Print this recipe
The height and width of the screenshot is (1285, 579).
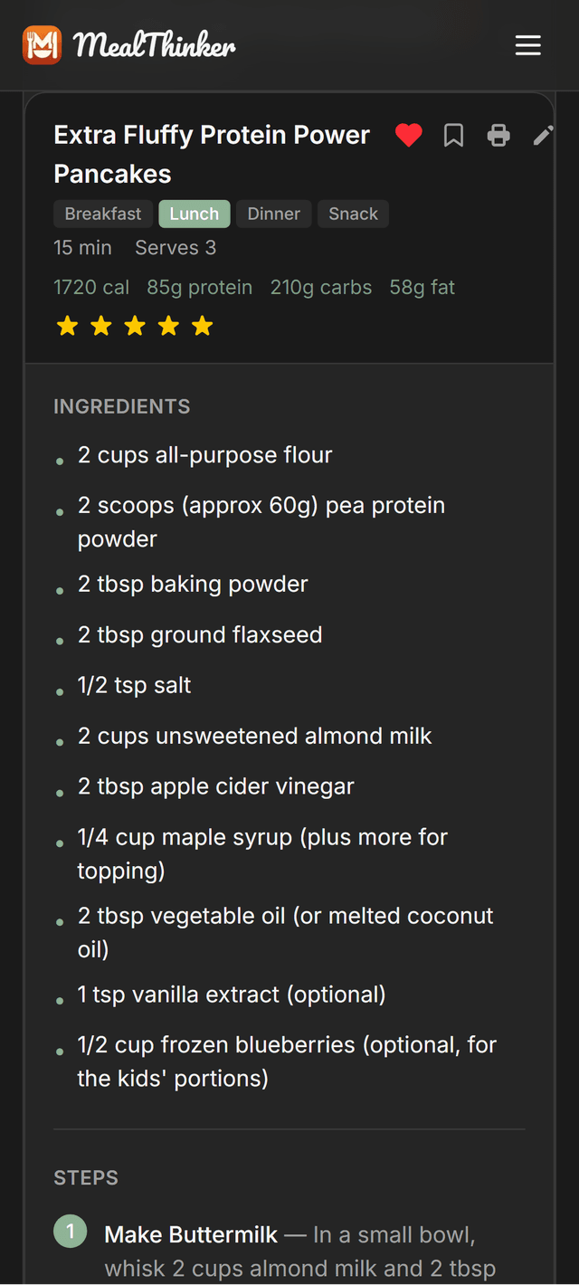[x=498, y=135]
